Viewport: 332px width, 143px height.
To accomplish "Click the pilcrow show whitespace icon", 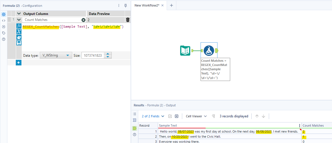I will [214, 116].
